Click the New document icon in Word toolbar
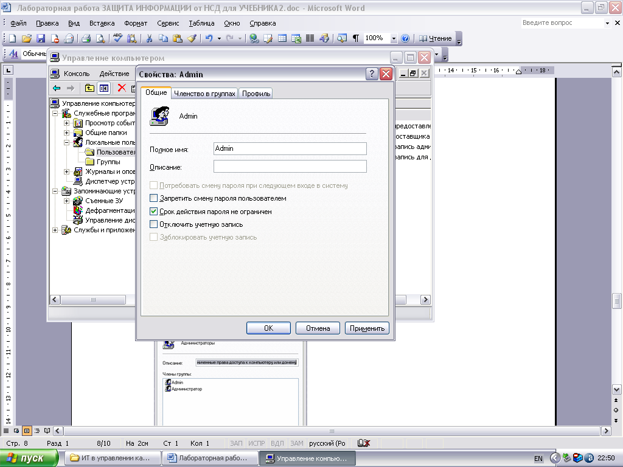This screenshot has height=467, width=623. 12,38
